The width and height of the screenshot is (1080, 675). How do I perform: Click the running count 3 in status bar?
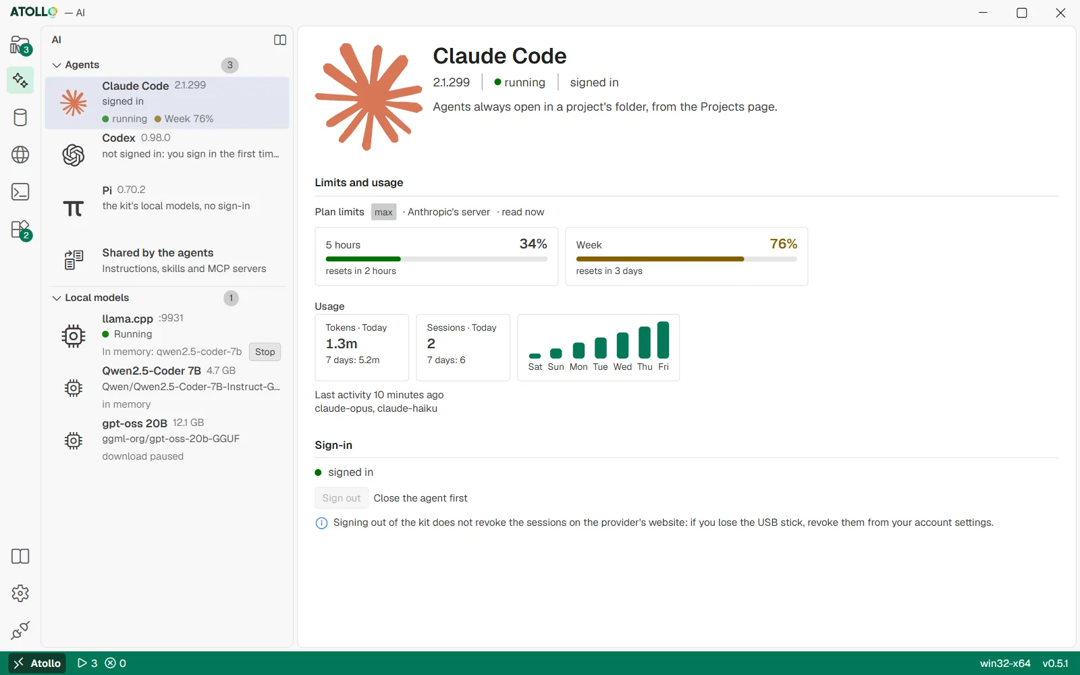point(88,663)
